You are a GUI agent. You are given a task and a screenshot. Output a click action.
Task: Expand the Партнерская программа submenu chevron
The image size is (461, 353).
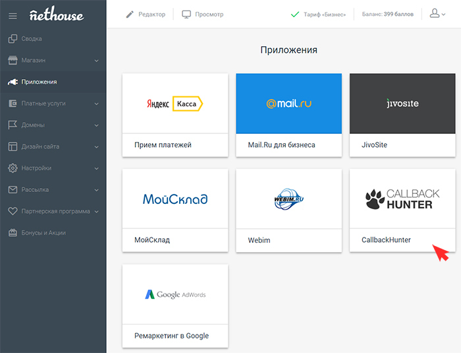coord(96,212)
